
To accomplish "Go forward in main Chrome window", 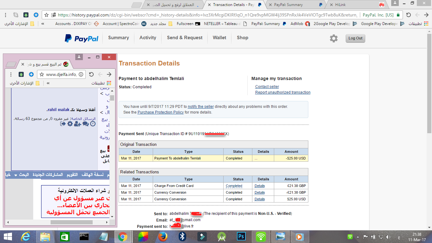I will [426, 15].
